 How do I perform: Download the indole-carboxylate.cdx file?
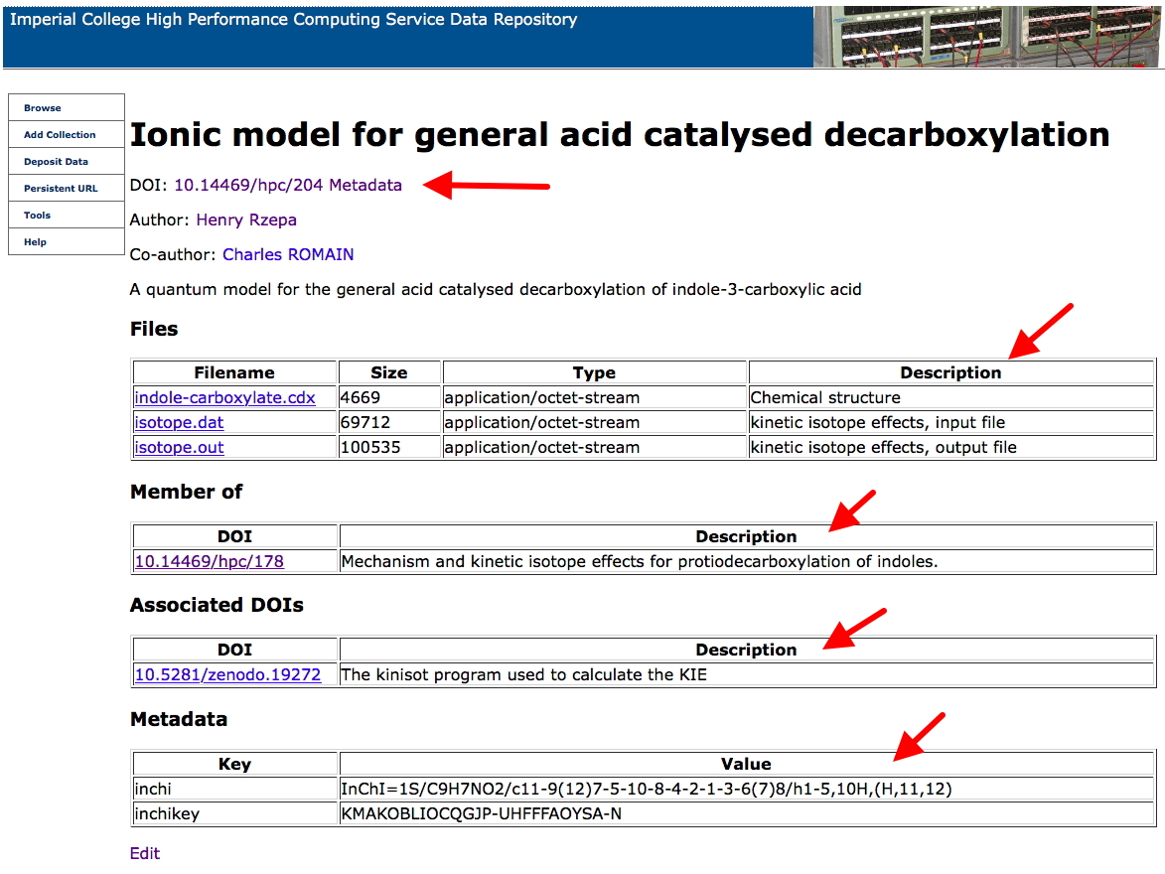click(224, 397)
